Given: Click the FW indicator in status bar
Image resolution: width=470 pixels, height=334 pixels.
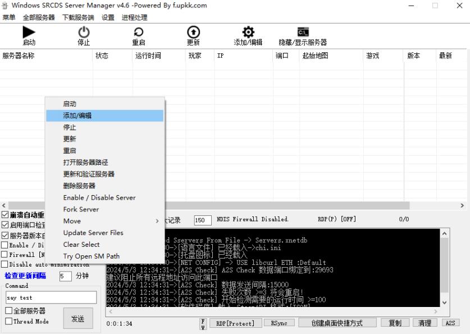Looking at the screenshot, I should (203, 324).
